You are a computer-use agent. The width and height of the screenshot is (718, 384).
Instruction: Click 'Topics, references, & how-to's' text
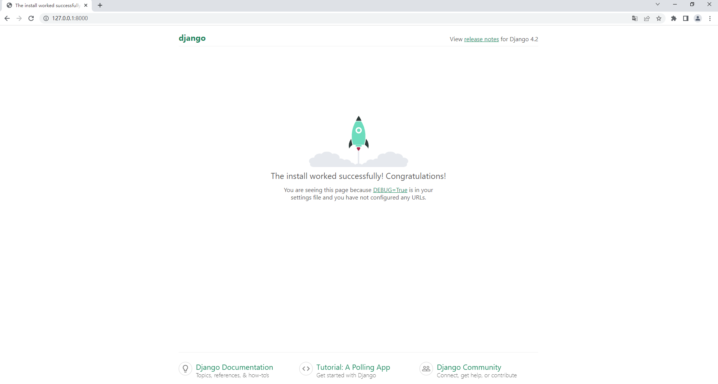click(233, 375)
